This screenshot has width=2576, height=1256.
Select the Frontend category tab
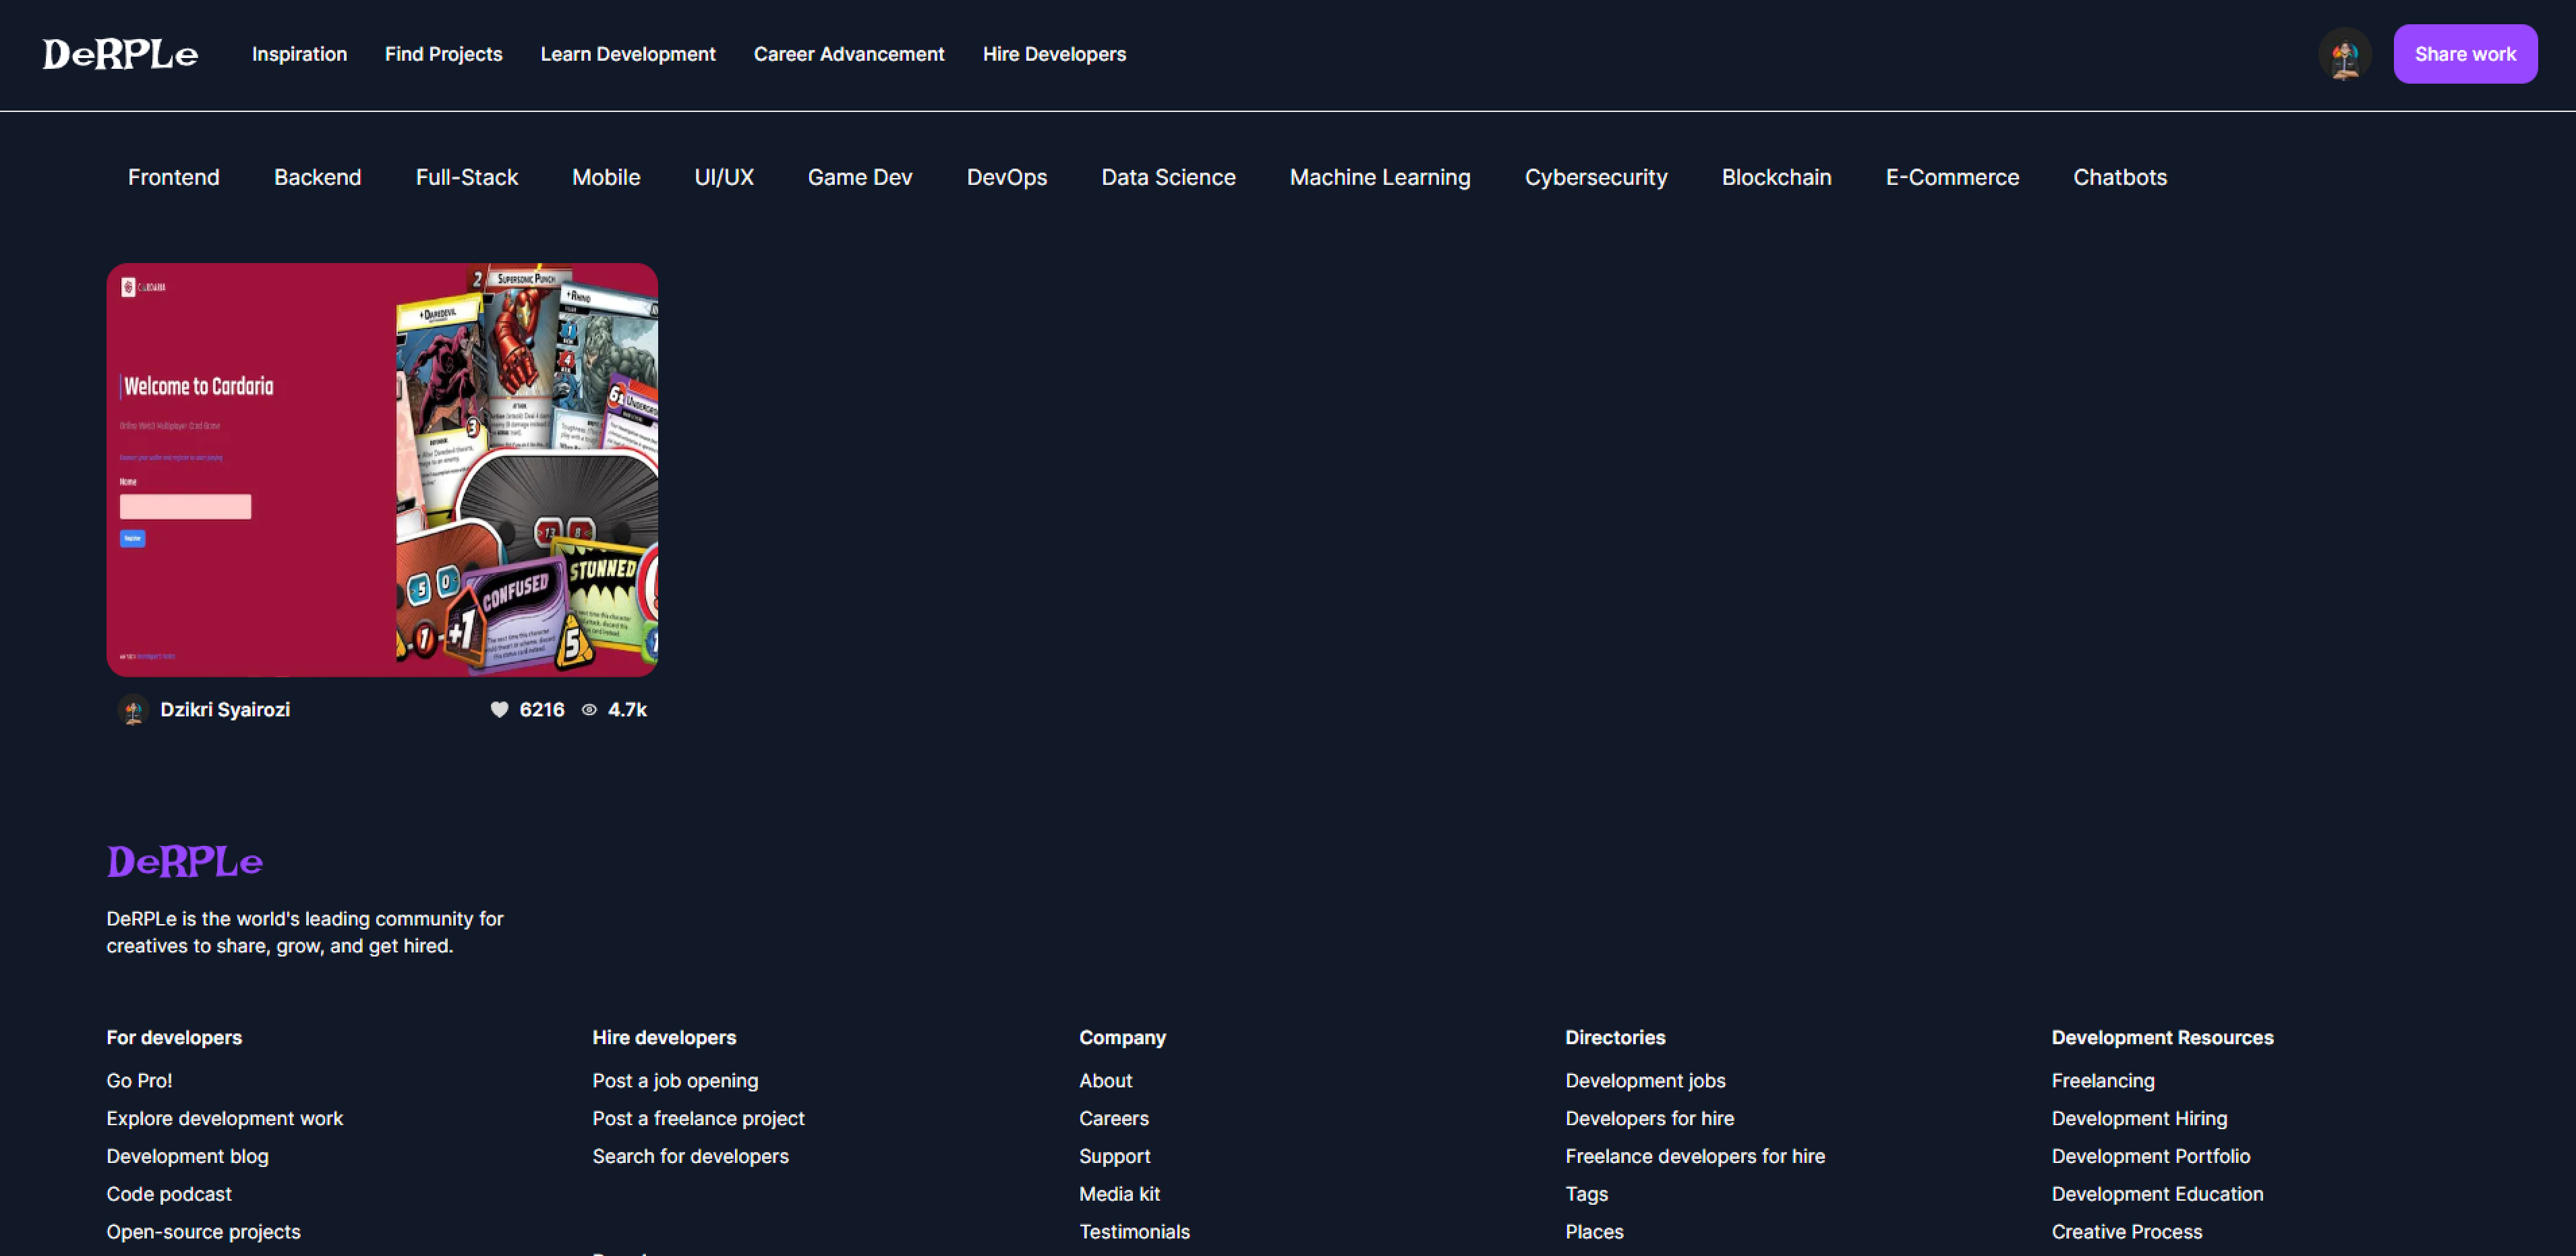(x=173, y=177)
